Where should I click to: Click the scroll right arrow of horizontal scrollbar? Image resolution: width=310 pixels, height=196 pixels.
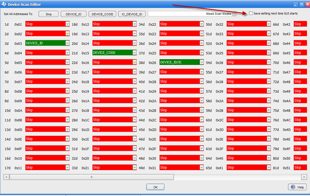pos(304,177)
